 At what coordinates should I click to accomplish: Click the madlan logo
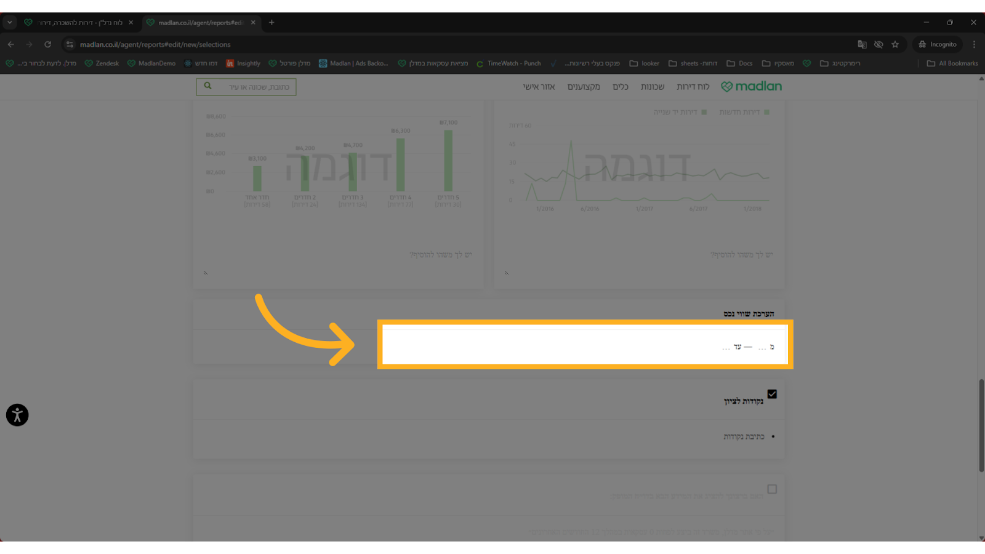point(751,87)
